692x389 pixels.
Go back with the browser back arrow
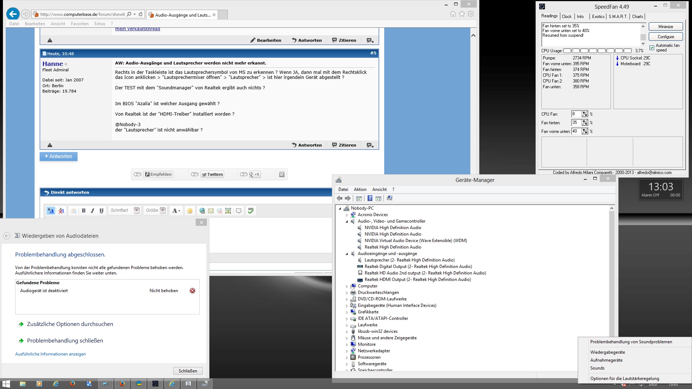[x=13, y=14]
